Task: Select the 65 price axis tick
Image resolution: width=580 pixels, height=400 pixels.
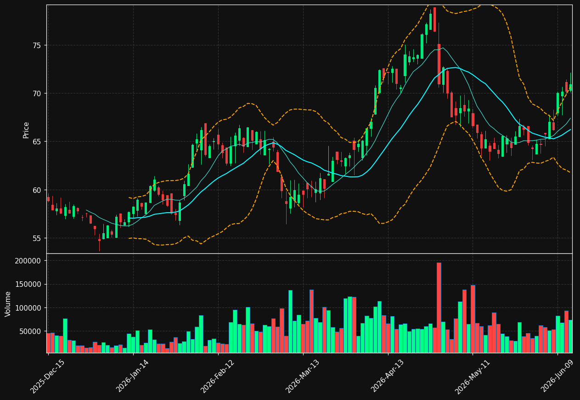Action: pyautogui.click(x=36, y=142)
